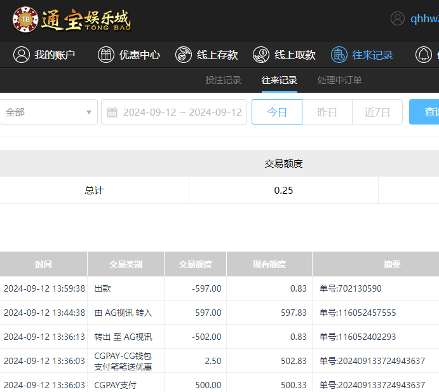
Task: Click the Tong Bao casino logo
Action: pos(71,20)
